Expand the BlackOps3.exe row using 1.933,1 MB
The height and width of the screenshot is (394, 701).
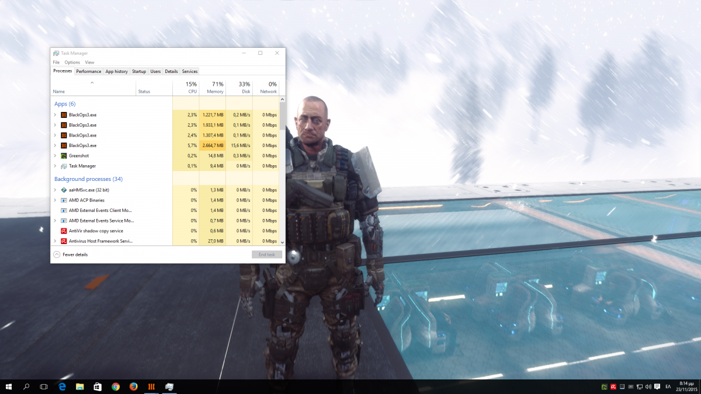coord(55,125)
